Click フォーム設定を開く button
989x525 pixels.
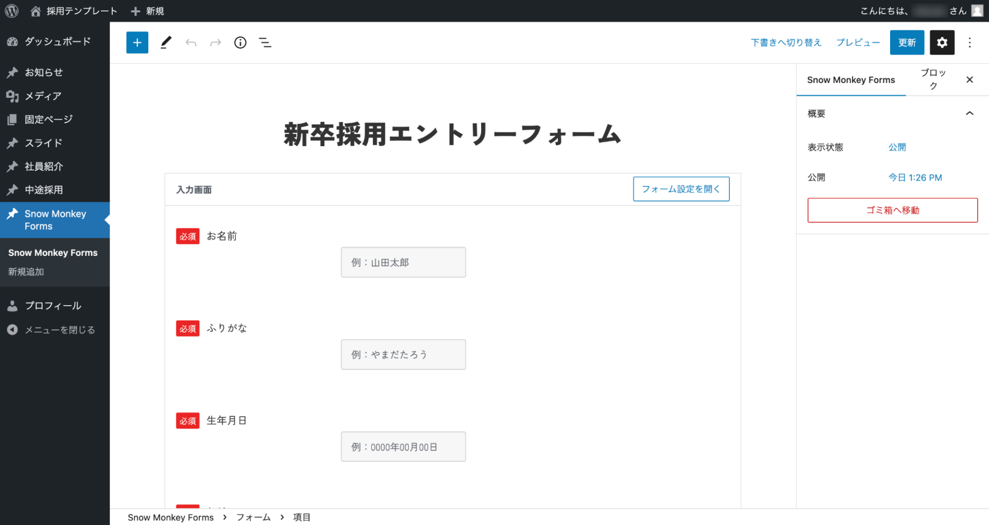point(681,189)
